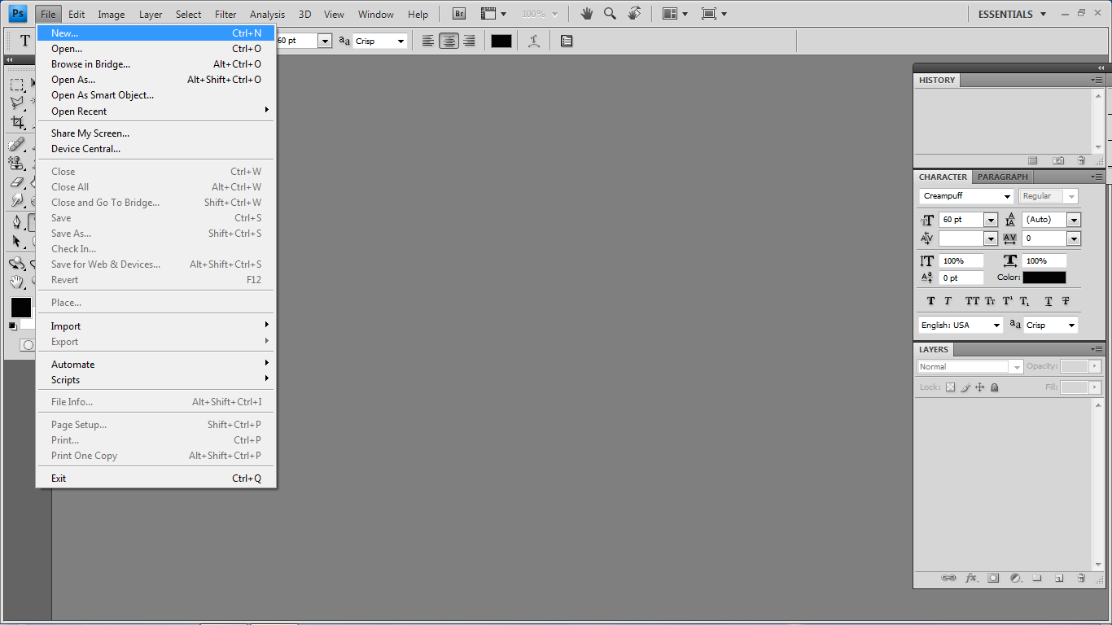The height and width of the screenshot is (625, 1112).
Task: Open the English: USA language dropdown
Action: [996, 325]
